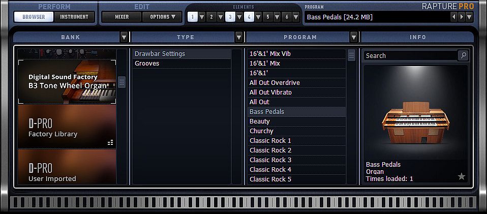Open element 4 dropdown arrow
The width and height of the screenshot is (487, 214).
pos(258,17)
